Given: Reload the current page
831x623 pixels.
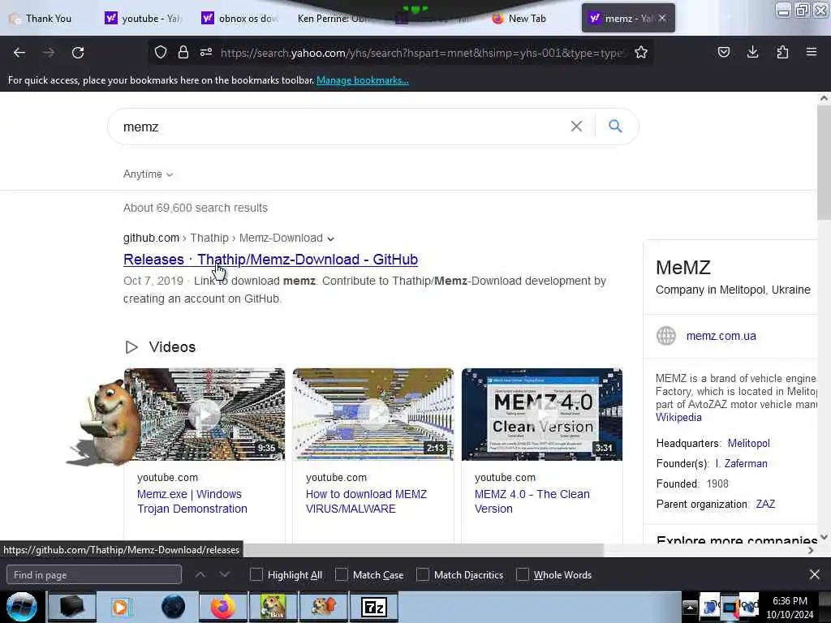Looking at the screenshot, I should 78,53.
